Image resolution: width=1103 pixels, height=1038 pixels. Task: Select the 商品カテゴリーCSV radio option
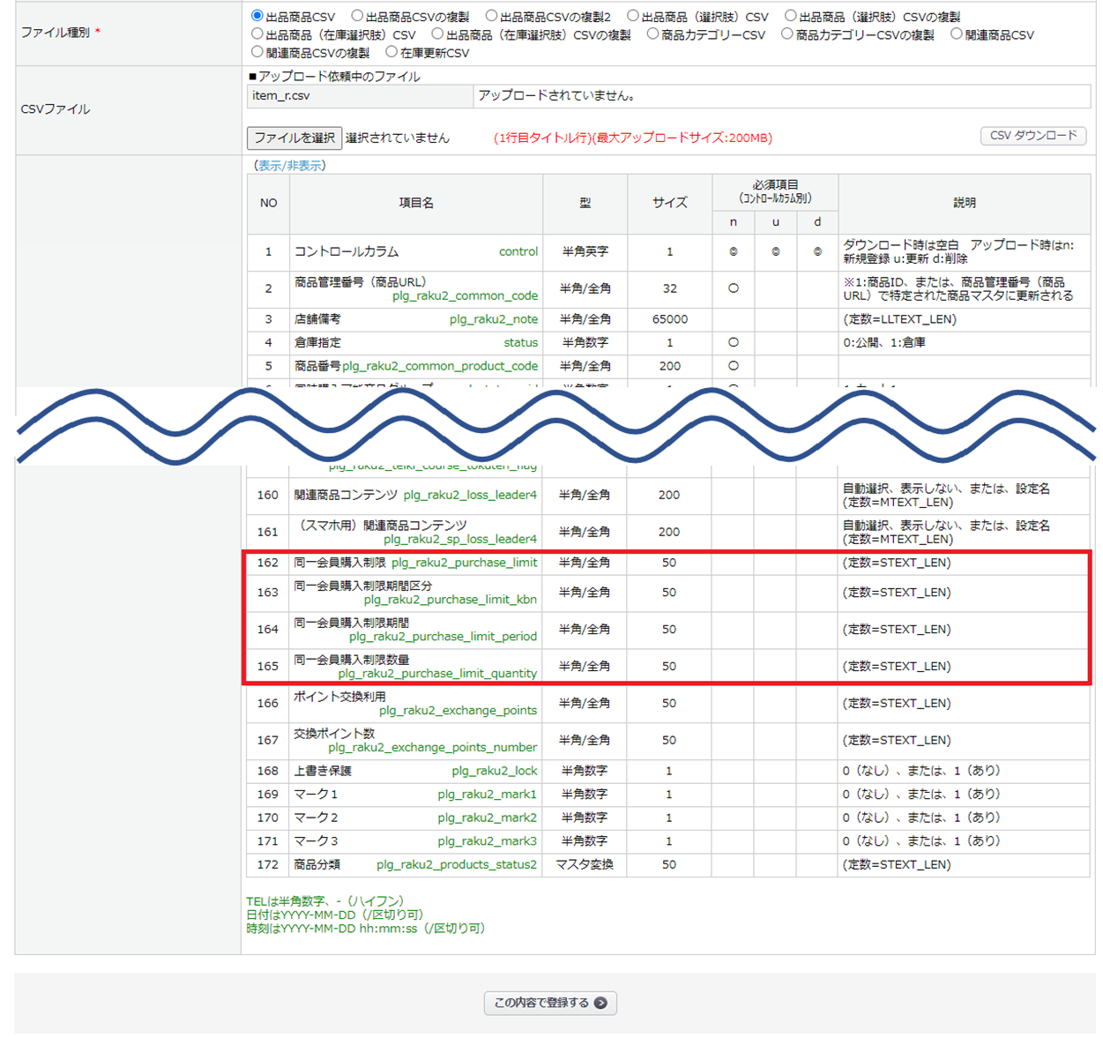click(652, 34)
